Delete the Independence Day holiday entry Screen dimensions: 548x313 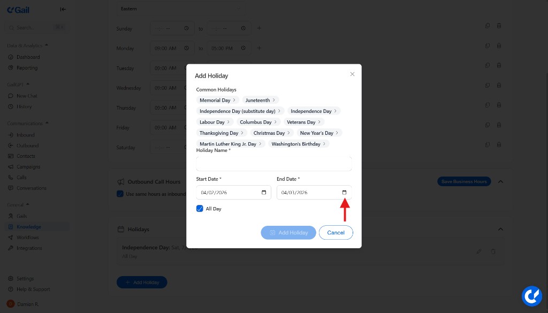(x=493, y=251)
